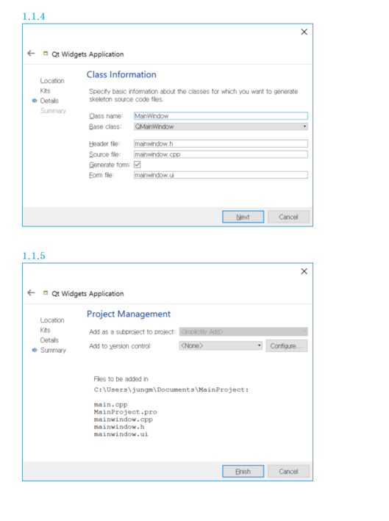Open the Base class QMainWindow dropdown
The image size is (389, 521).
point(221,126)
